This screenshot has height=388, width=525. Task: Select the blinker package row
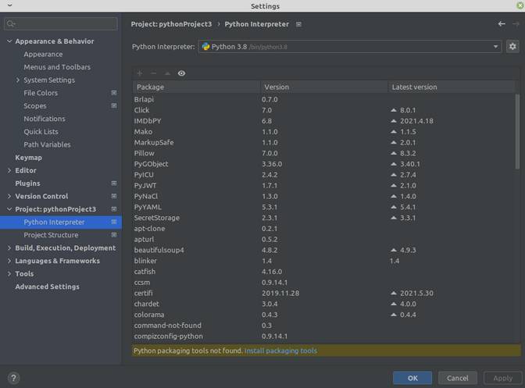point(323,261)
